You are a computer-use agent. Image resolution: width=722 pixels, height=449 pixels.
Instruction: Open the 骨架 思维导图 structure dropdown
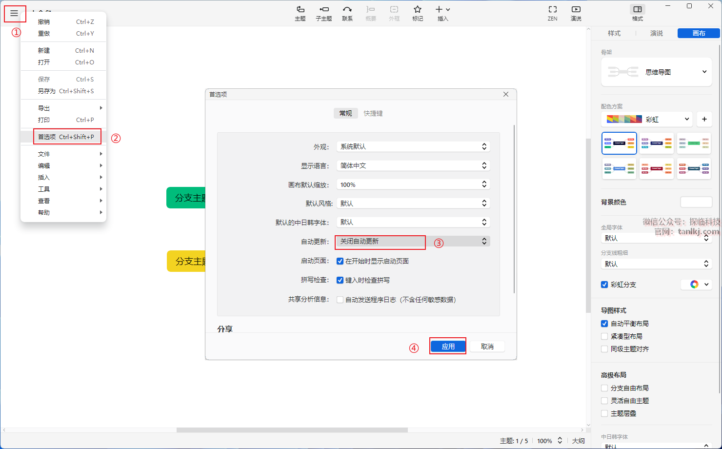click(x=656, y=72)
